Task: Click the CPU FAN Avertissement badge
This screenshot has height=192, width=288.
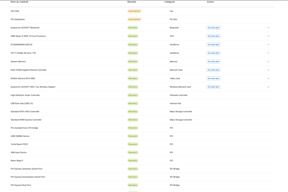Action: 134,11
